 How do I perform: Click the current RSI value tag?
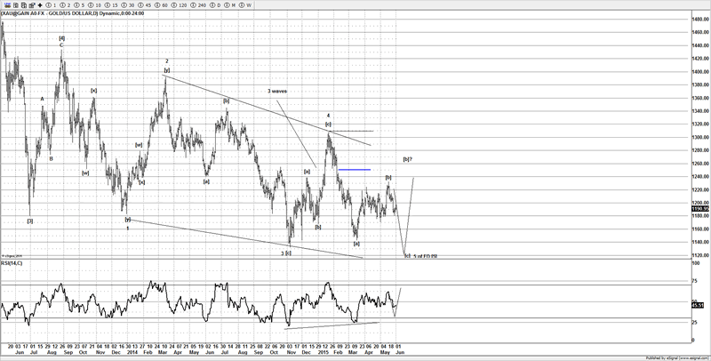point(698,305)
